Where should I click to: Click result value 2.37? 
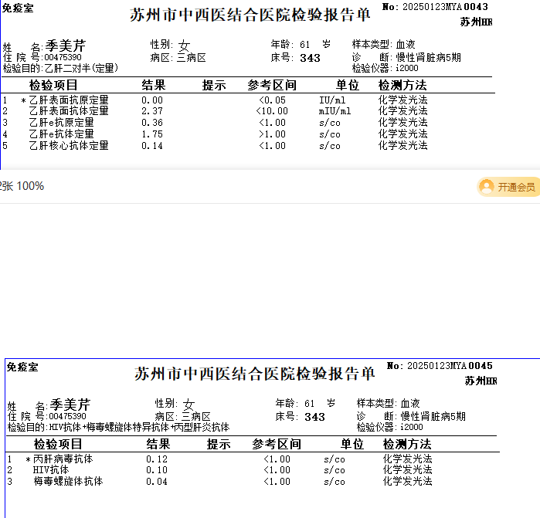152,111
